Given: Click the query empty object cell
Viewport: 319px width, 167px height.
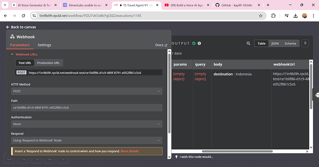Looking at the screenshot, I should tap(200, 76).
